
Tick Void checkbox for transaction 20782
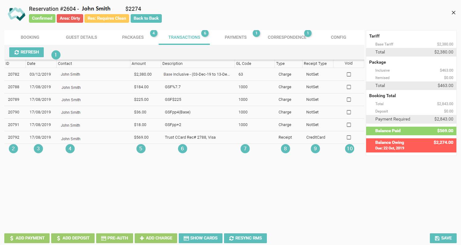349,74
